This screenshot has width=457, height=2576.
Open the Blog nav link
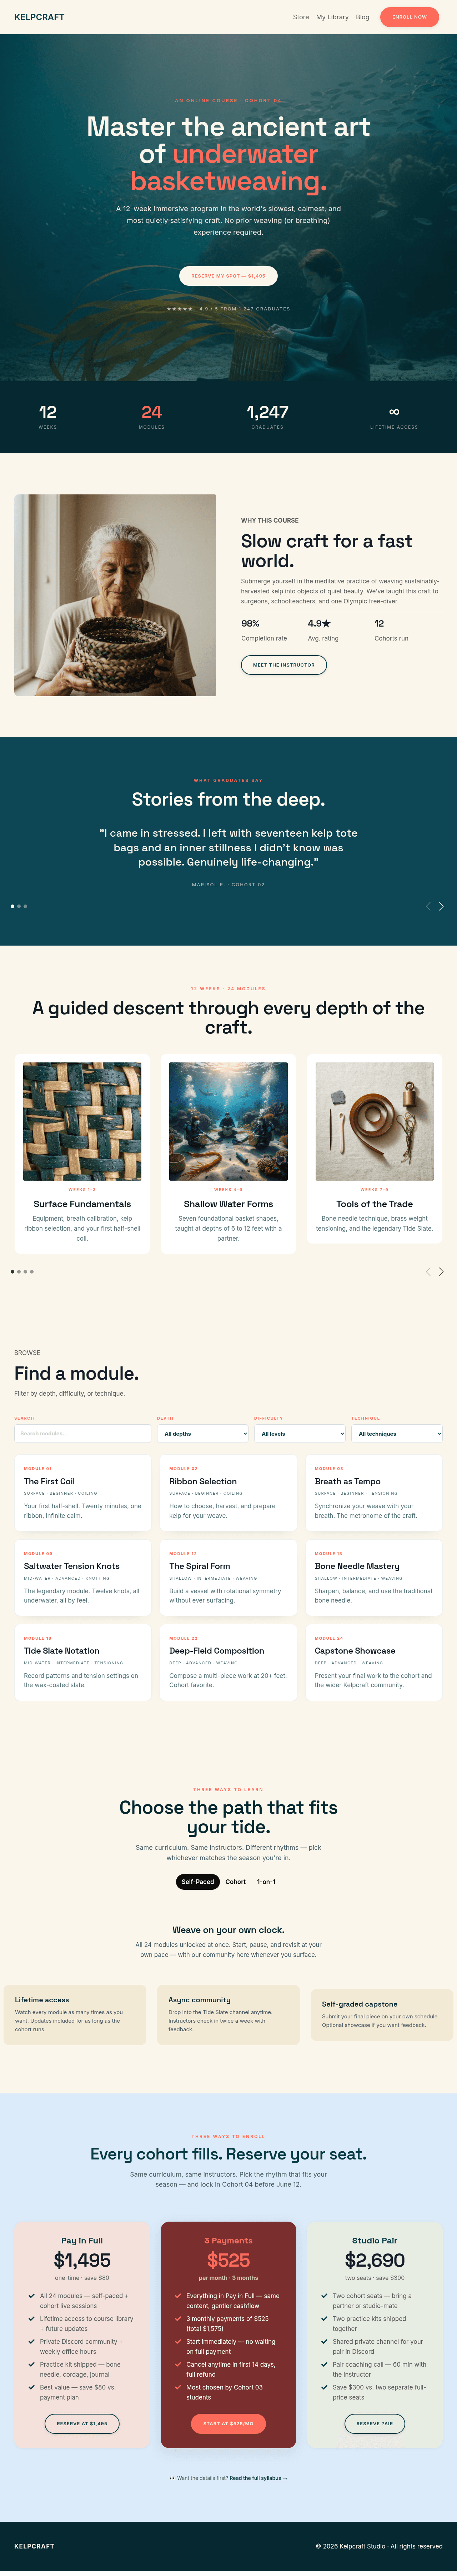click(362, 17)
